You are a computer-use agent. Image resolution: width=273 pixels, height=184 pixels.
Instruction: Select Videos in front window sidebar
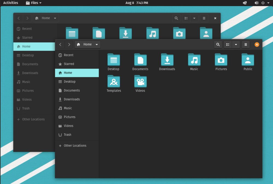(77, 126)
